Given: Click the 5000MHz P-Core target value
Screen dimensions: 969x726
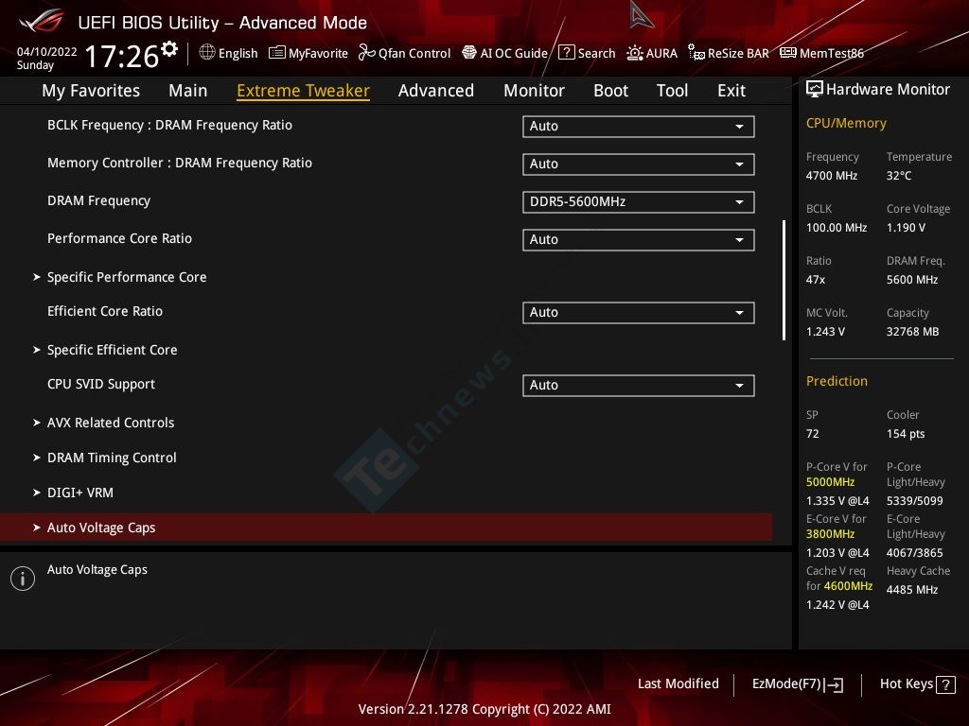Looking at the screenshot, I should 830,482.
